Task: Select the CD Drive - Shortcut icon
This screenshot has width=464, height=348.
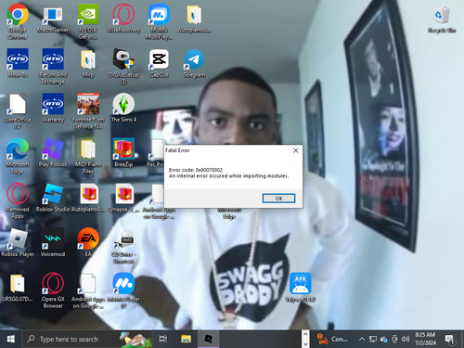Action: point(123,247)
